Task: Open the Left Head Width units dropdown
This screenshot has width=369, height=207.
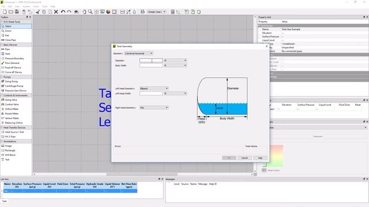Action: [175, 93]
